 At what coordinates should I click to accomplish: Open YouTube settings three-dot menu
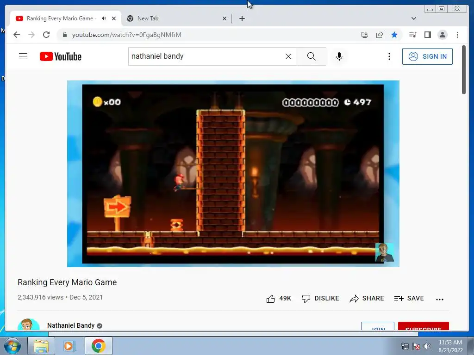(x=389, y=56)
